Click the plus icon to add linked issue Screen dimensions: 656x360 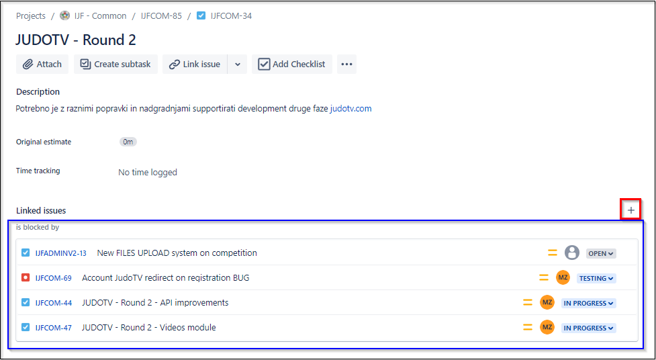tap(631, 210)
